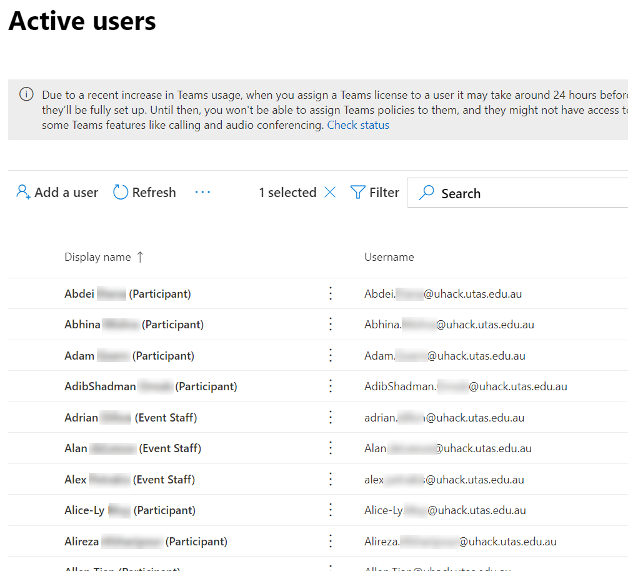Open the toolbar more options ellipsis
Viewport: 628px width, 571px height.
[x=202, y=192]
